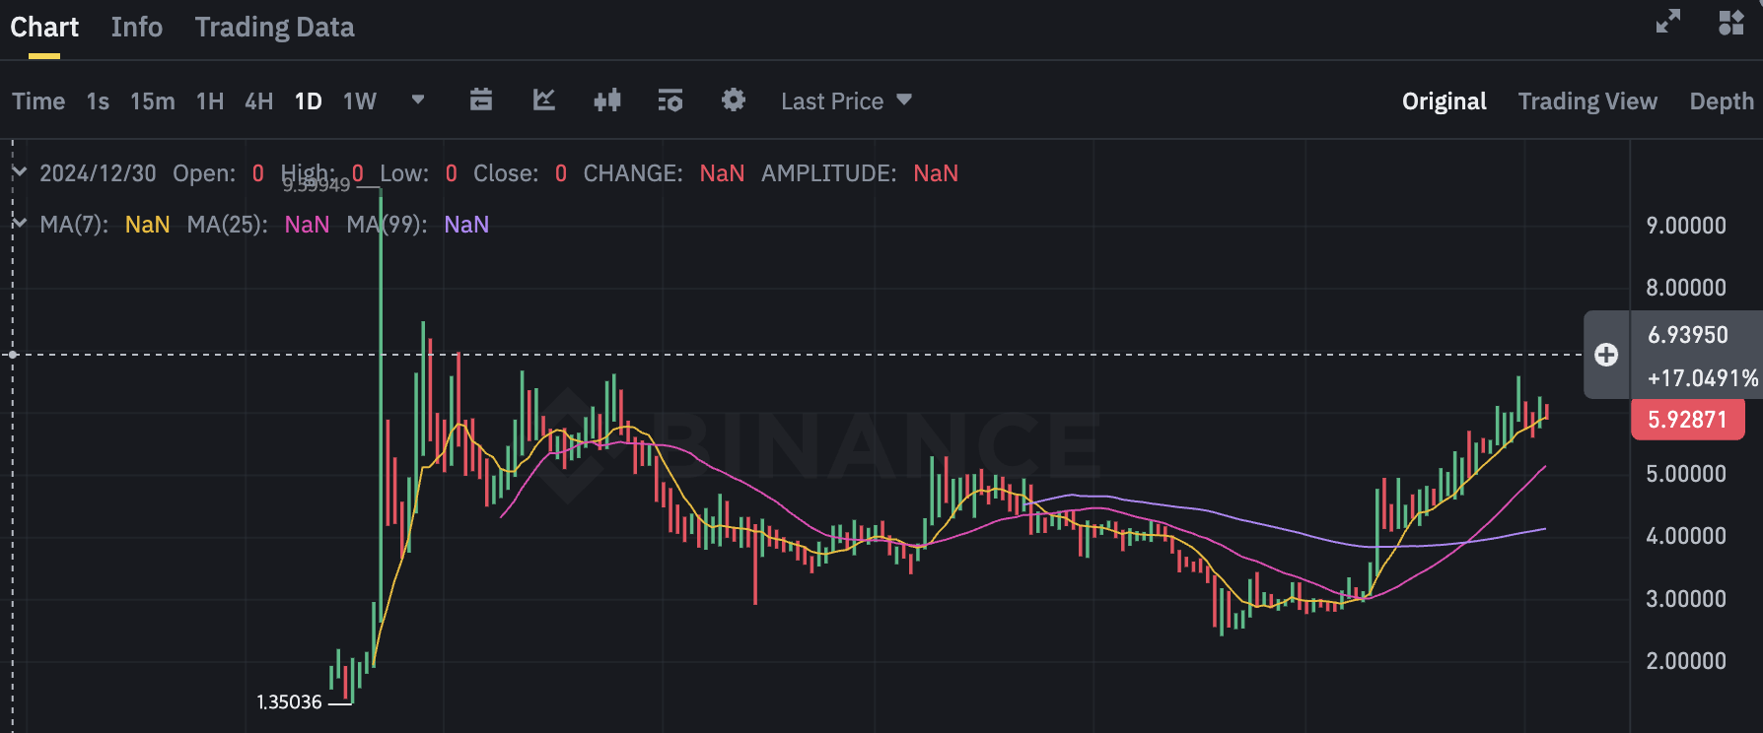Click the AMPLITUDE NaN value
Image resolution: width=1763 pixels, height=733 pixels.
936,173
